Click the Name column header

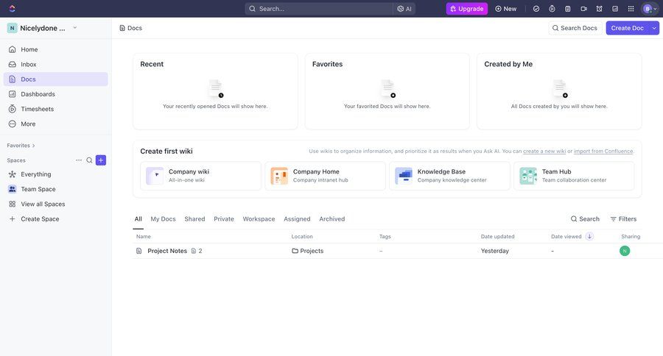pyautogui.click(x=144, y=237)
